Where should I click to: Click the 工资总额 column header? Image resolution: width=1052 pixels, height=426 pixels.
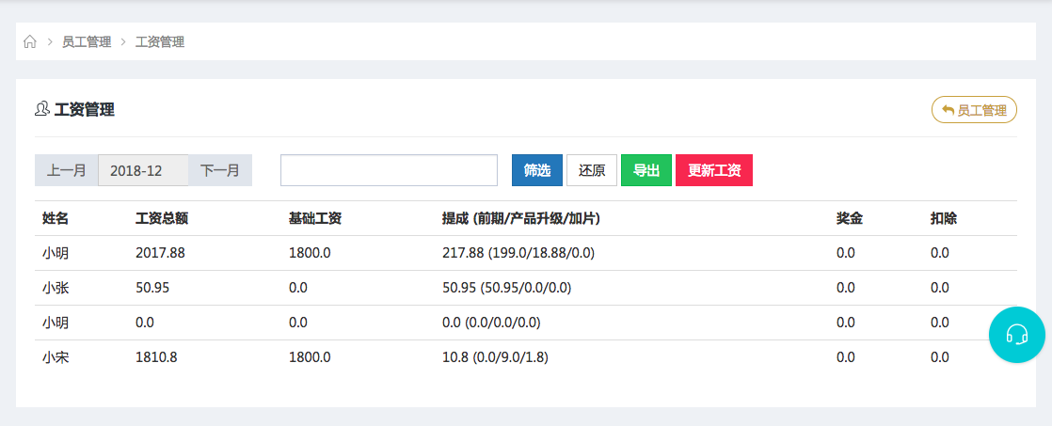point(162,218)
